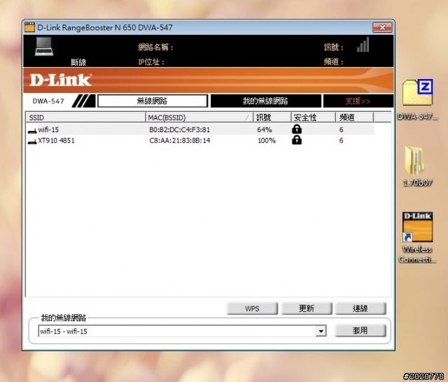Click the signal strength bars icon
The image size is (448, 382).
click(x=363, y=45)
